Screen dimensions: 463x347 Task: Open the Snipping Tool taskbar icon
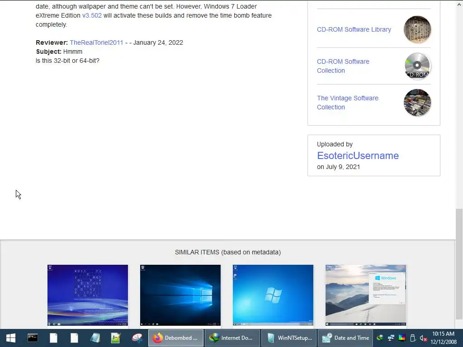(x=137, y=338)
